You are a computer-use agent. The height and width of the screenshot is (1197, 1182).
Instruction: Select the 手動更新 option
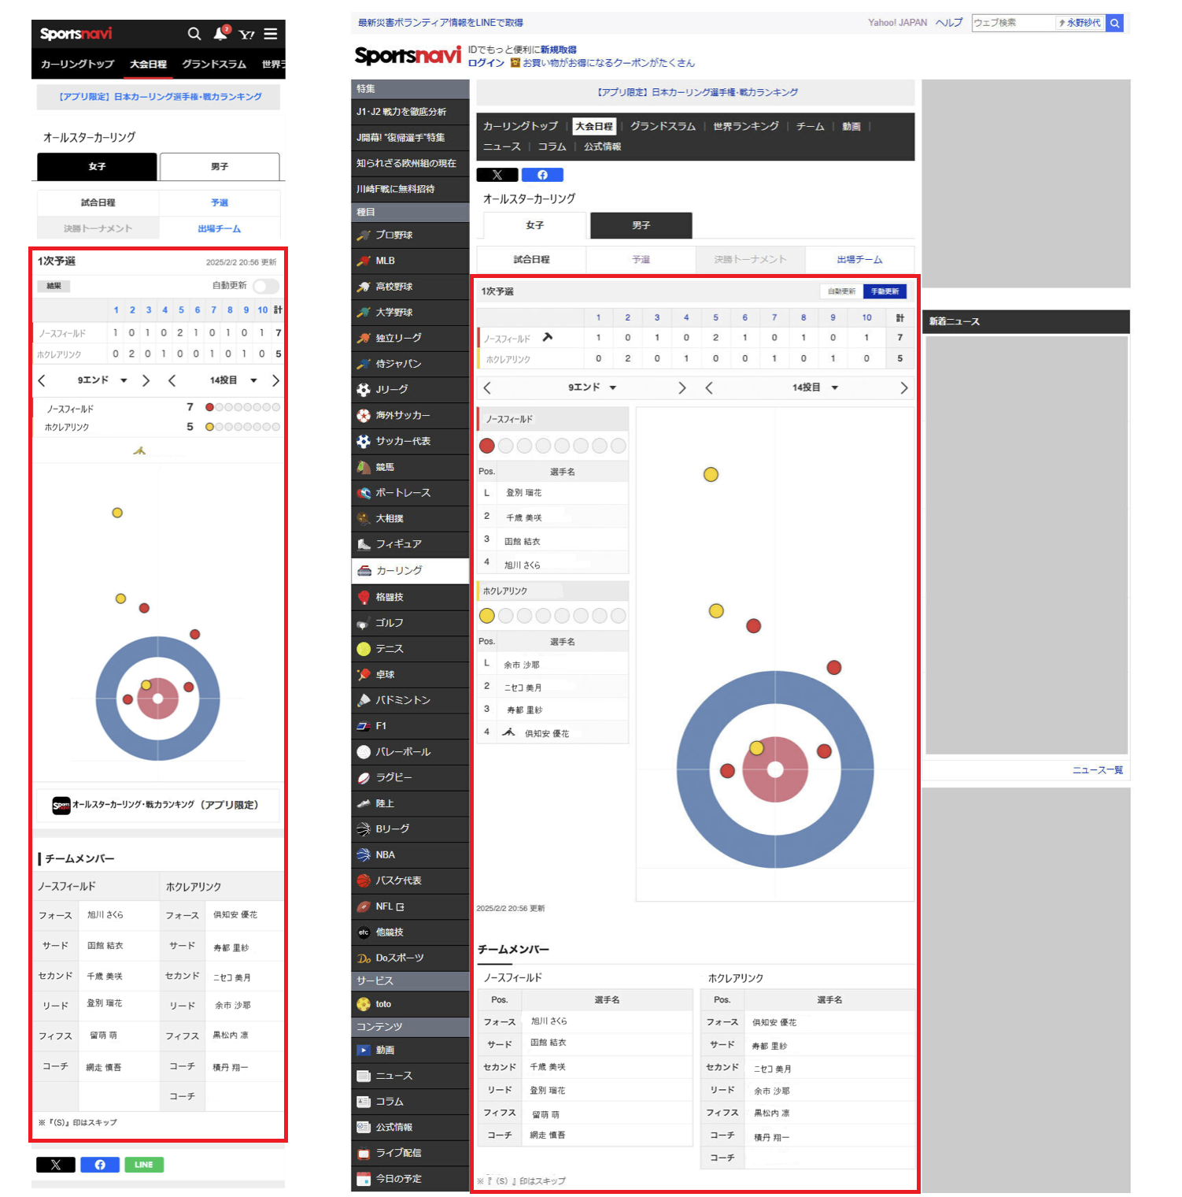click(x=885, y=291)
